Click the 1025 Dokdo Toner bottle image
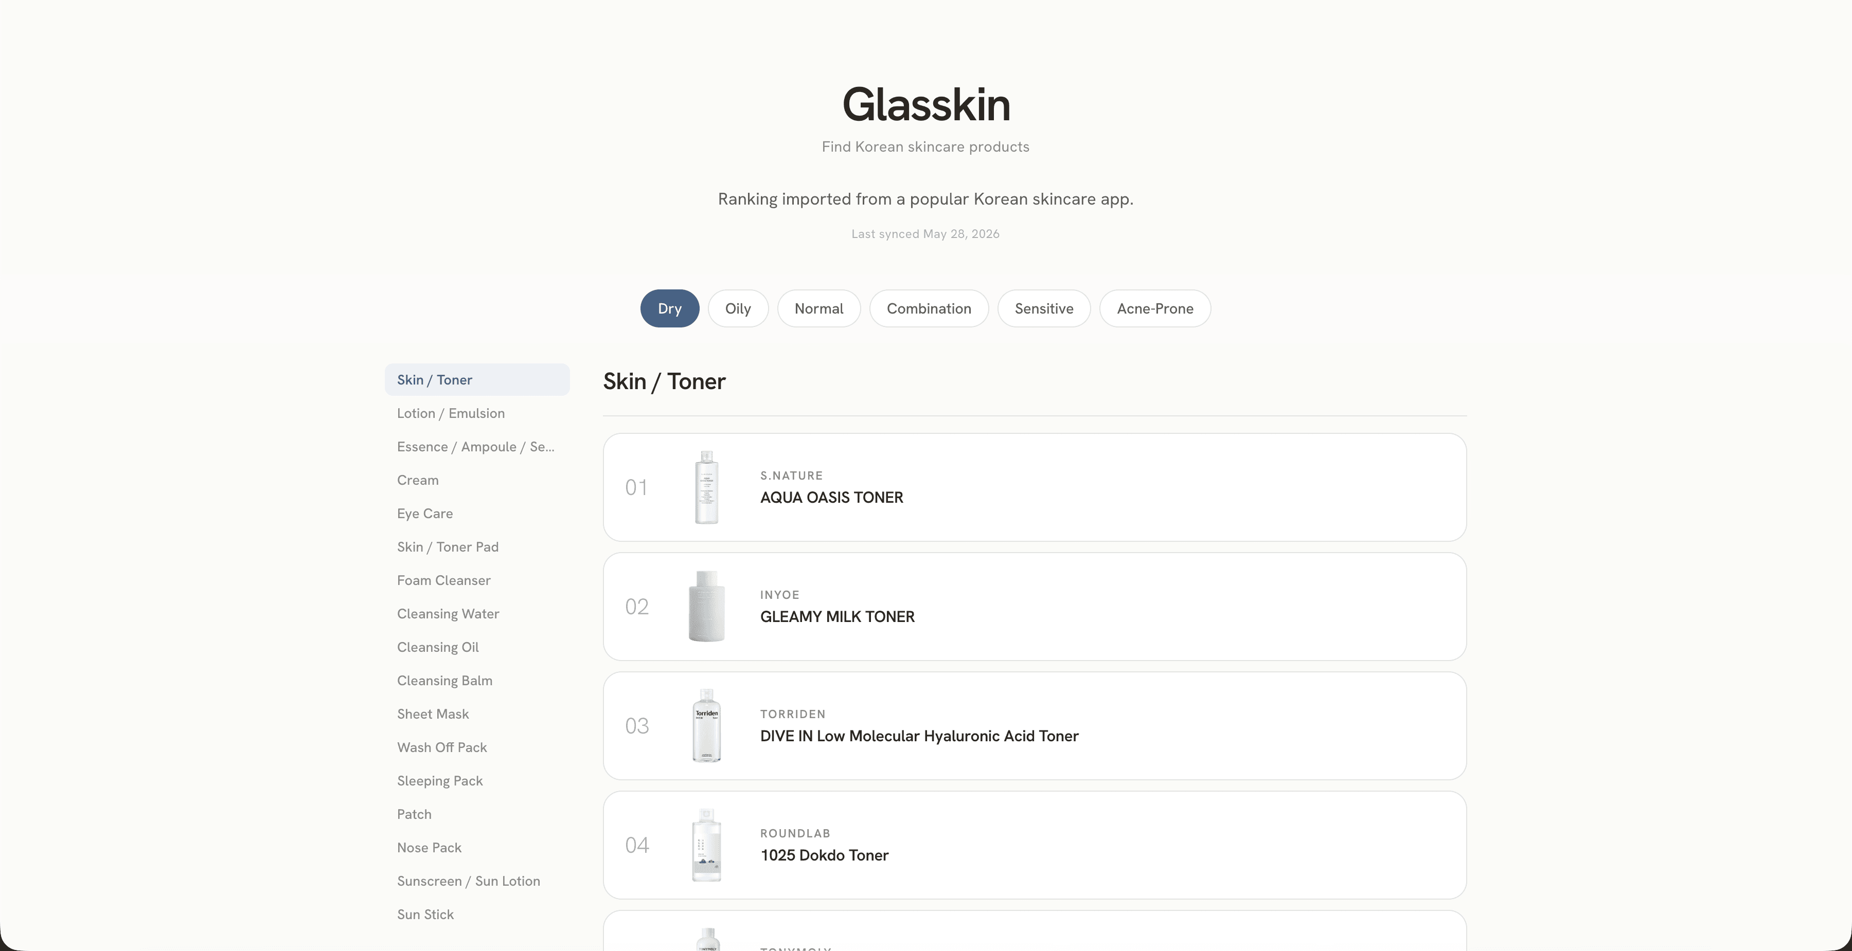 tap(707, 845)
